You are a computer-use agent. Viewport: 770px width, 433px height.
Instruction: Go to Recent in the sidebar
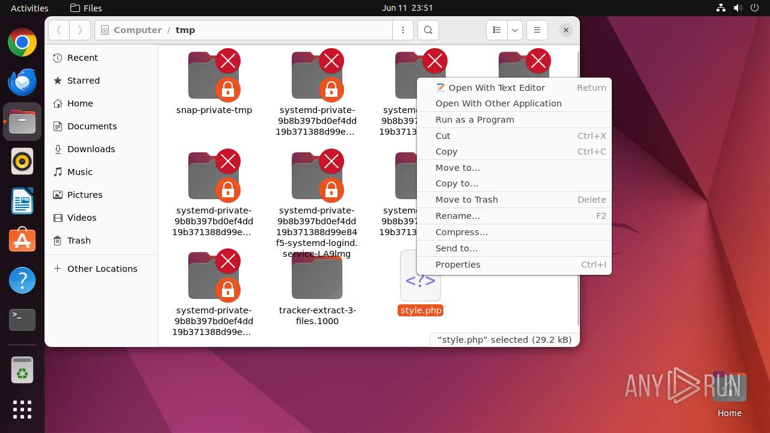[x=101, y=58]
